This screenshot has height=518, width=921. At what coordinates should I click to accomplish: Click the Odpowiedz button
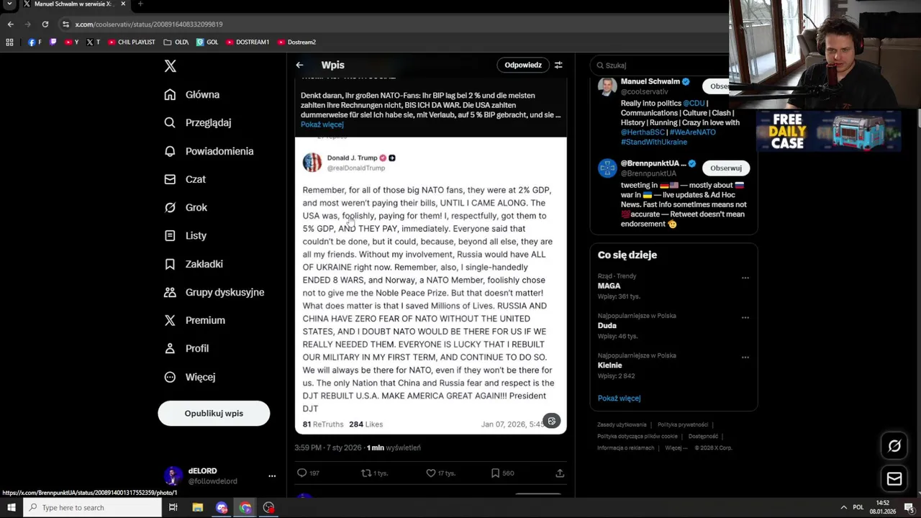click(523, 65)
